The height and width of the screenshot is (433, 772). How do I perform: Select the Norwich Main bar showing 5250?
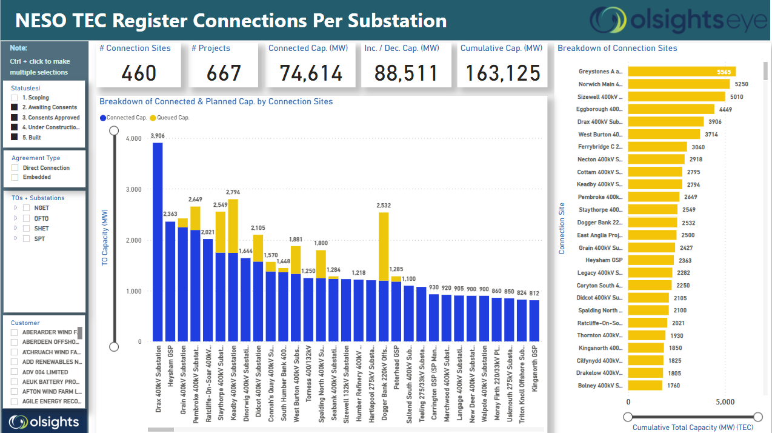pos(679,84)
